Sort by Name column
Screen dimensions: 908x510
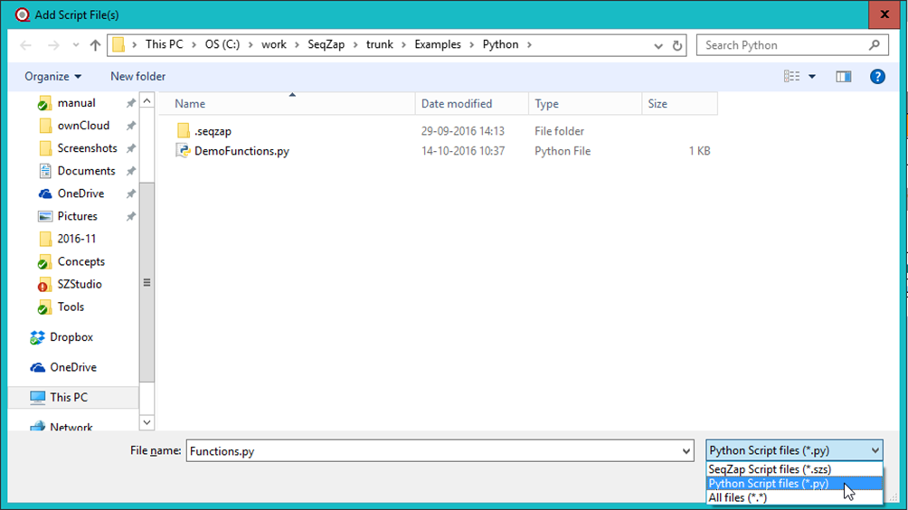pyautogui.click(x=288, y=104)
